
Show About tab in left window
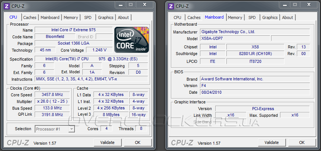coord(123,17)
